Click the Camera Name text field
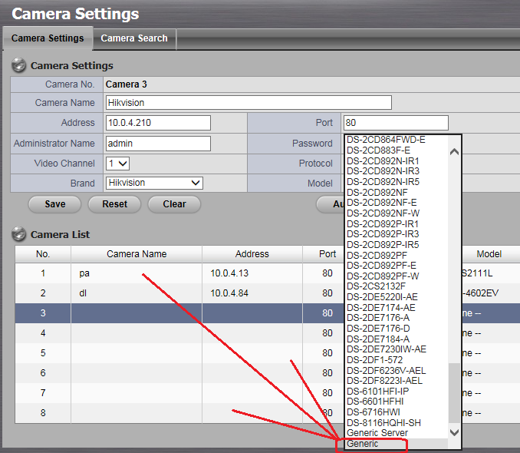This screenshot has width=520, height=453. (248, 103)
